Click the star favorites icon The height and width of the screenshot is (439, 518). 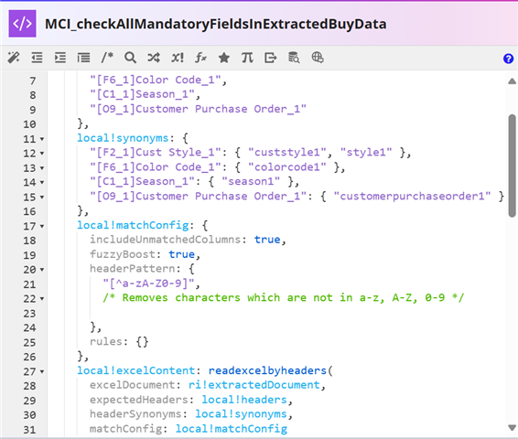pyautogui.click(x=224, y=58)
